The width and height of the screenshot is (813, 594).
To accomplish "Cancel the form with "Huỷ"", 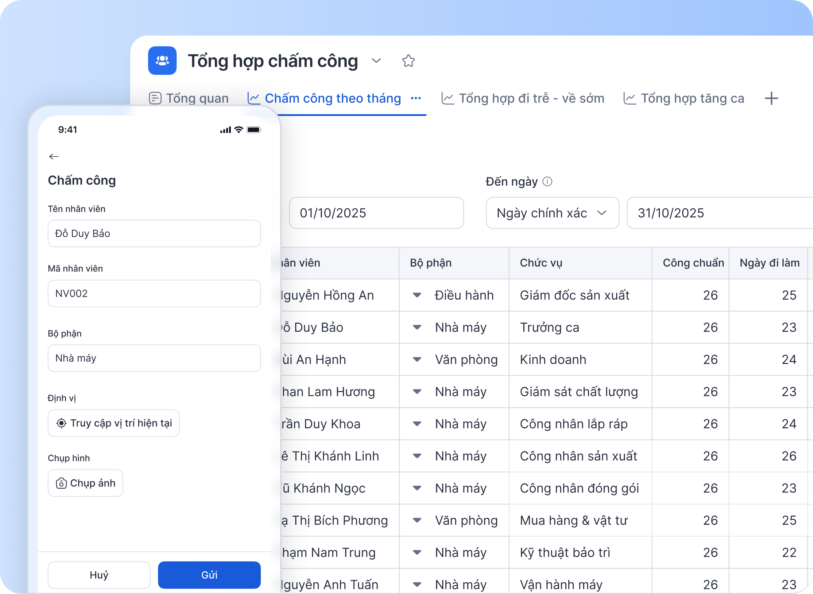I will coord(98,575).
